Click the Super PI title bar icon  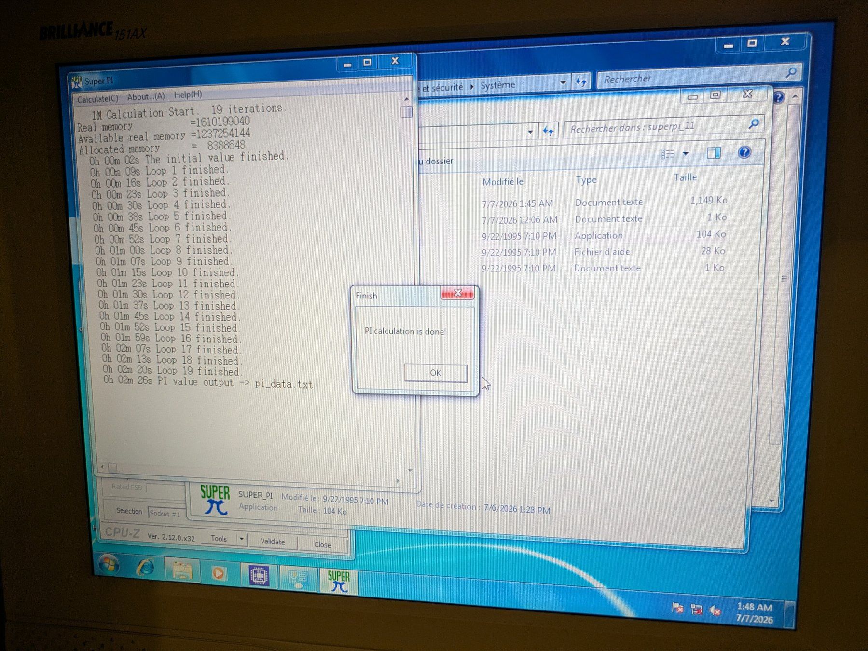pos(76,82)
